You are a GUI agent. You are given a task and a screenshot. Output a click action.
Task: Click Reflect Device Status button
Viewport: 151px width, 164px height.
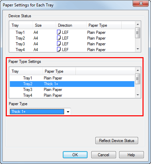tap(117, 141)
